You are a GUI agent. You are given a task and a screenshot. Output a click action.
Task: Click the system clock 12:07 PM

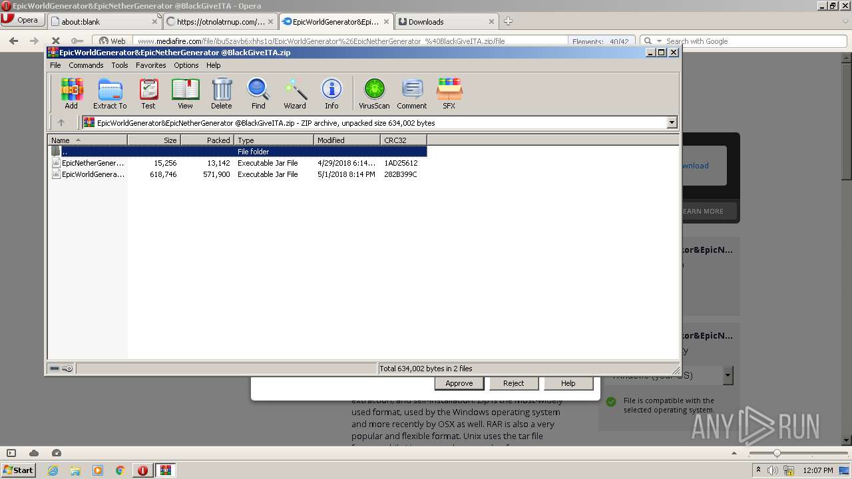pyautogui.click(x=818, y=470)
